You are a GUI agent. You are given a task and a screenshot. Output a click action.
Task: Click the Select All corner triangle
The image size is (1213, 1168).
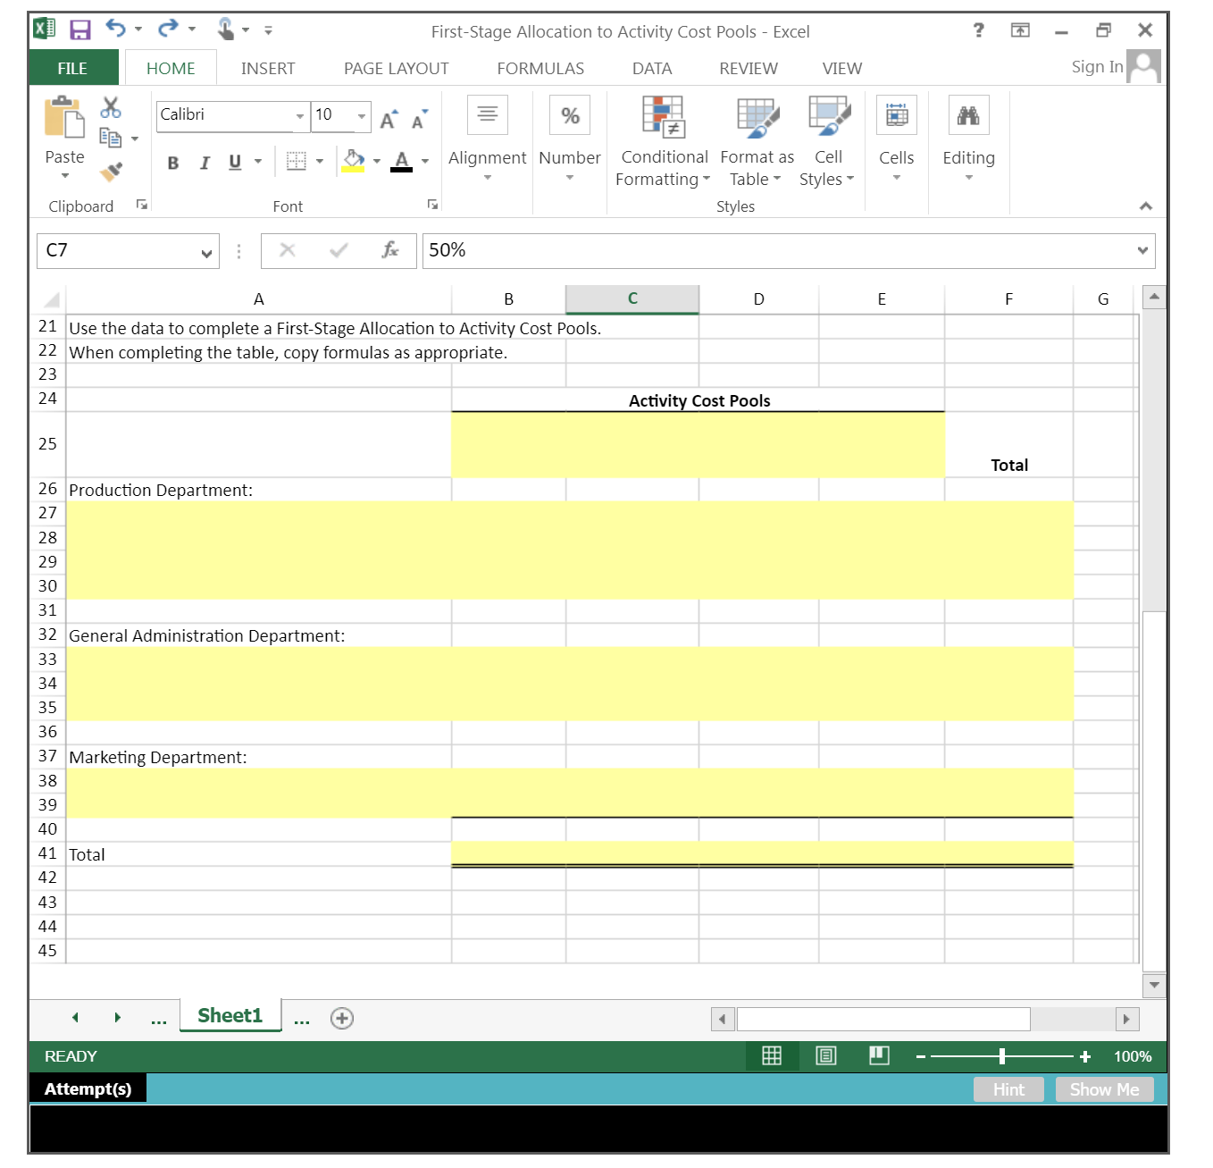point(52,299)
